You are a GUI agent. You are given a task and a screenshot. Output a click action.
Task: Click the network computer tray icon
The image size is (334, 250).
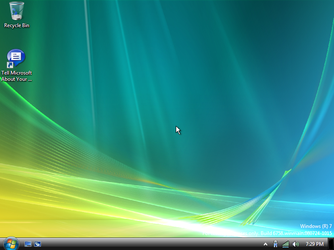[276, 244]
